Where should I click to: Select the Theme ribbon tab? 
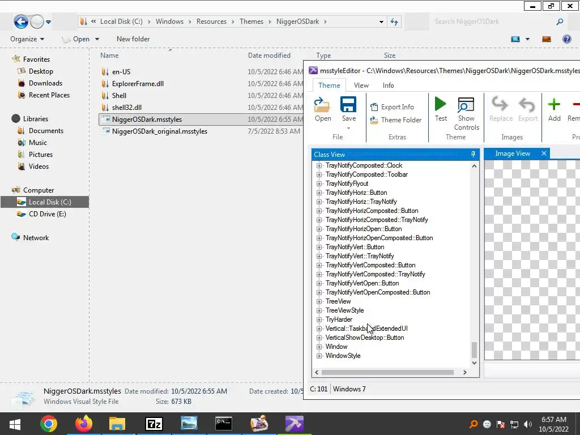[x=329, y=86]
